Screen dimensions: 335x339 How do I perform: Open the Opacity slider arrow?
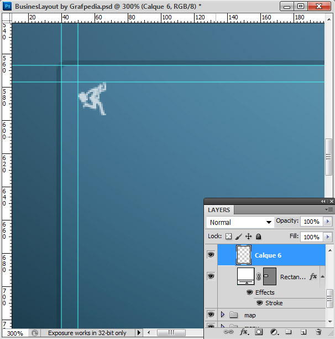pyautogui.click(x=328, y=222)
